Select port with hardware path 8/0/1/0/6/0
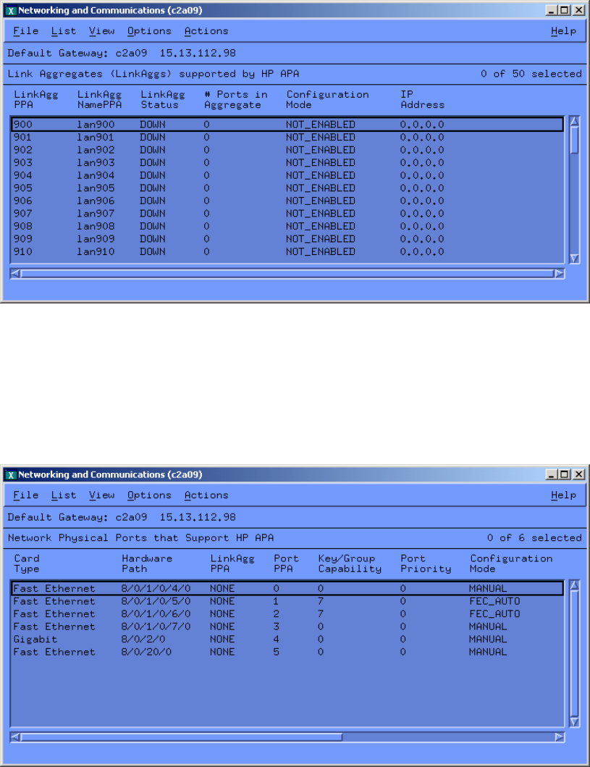The width and height of the screenshot is (590, 767). (x=287, y=614)
